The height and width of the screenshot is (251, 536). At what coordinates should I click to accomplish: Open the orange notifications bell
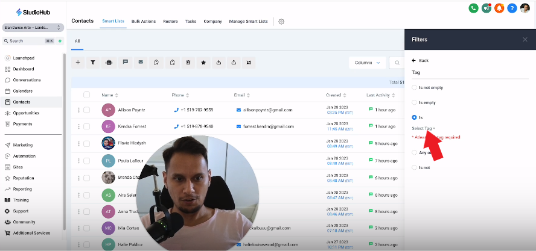[499, 8]
